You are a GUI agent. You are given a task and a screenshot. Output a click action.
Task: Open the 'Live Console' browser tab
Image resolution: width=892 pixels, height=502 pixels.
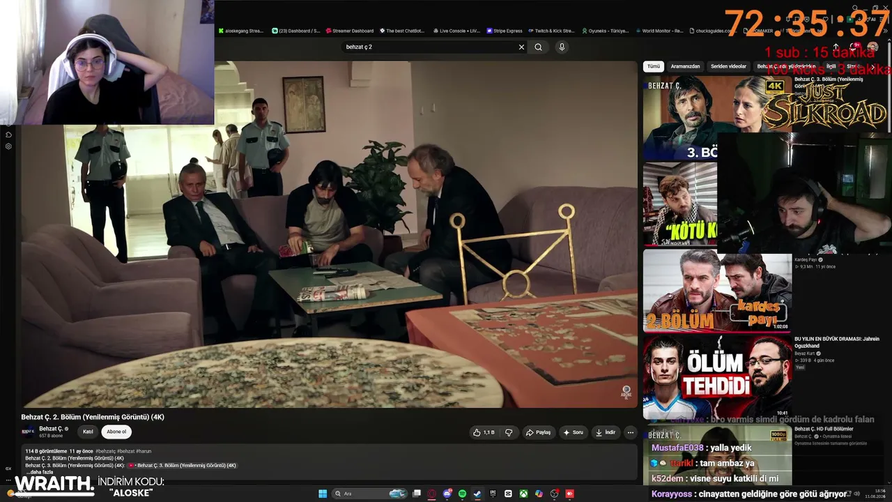point(456,31)
